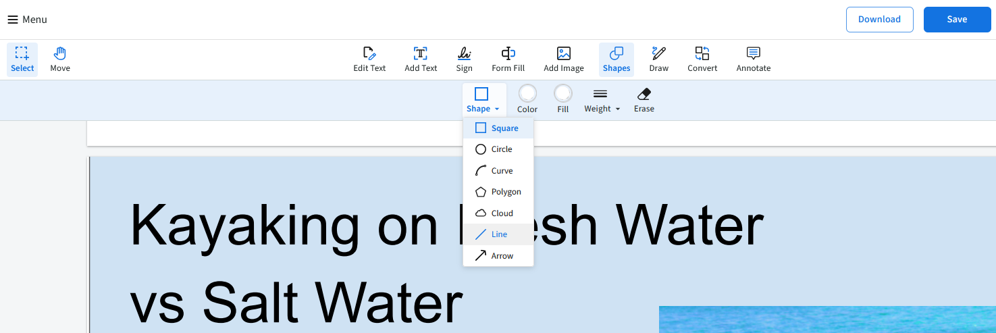Click the heading text 'vs Salt Water'
The height and width of the screenshot is (333, 996).
pos(296,302)
